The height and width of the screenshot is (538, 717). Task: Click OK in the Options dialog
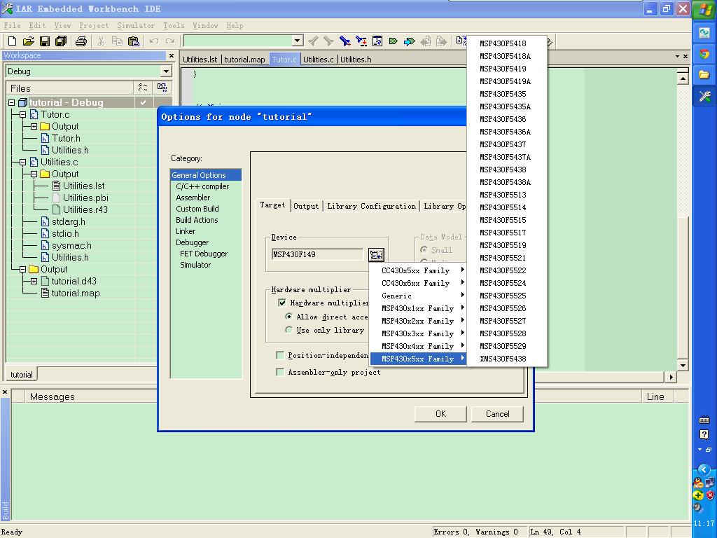[x=440, y=414]
